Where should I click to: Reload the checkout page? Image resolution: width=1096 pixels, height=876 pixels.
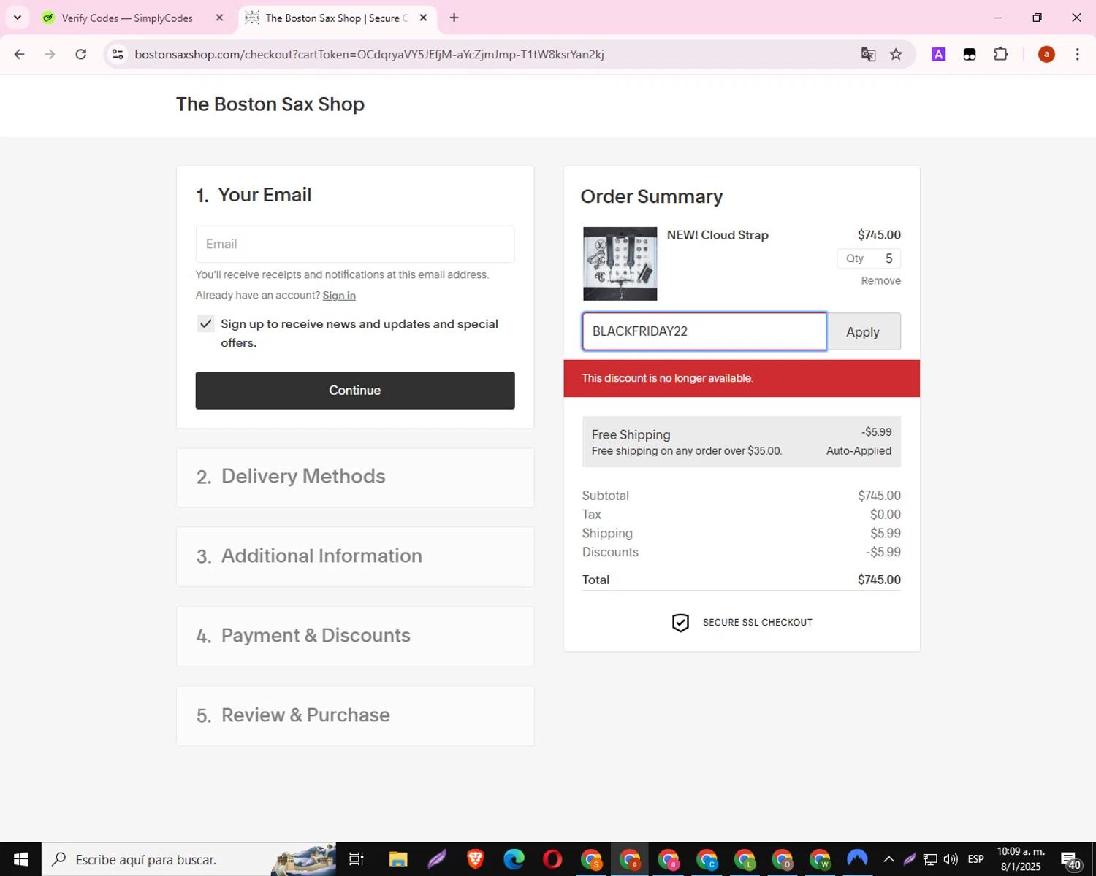point(81,54)
